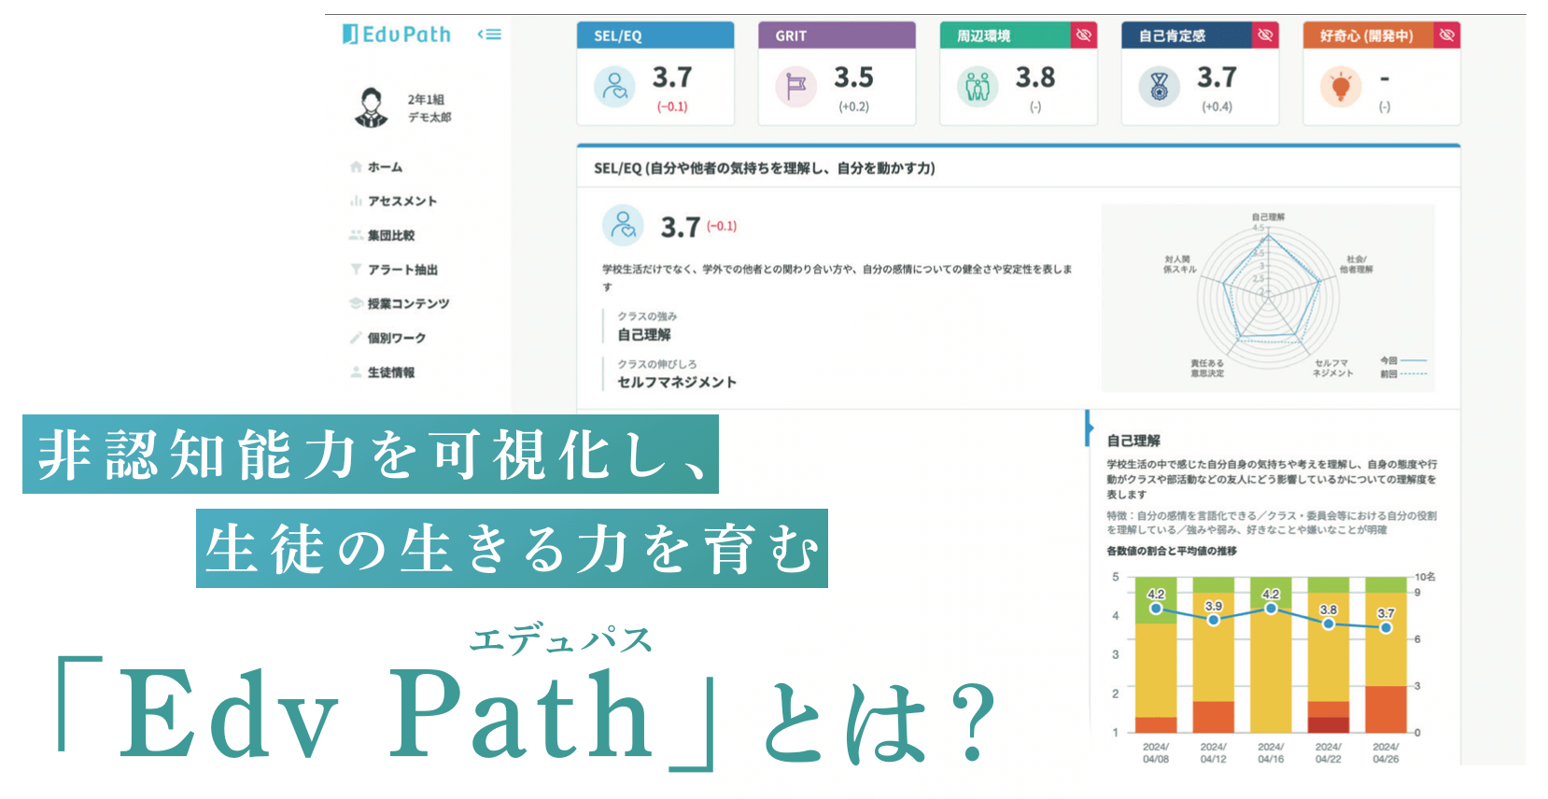Select the SEL/EQ score card header
The width and height of the screenshot is (1548, 799).
(x=655, y=35)
